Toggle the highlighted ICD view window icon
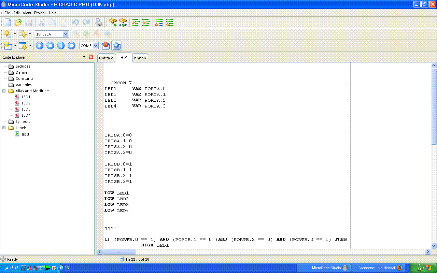 (x=116, y=45)
